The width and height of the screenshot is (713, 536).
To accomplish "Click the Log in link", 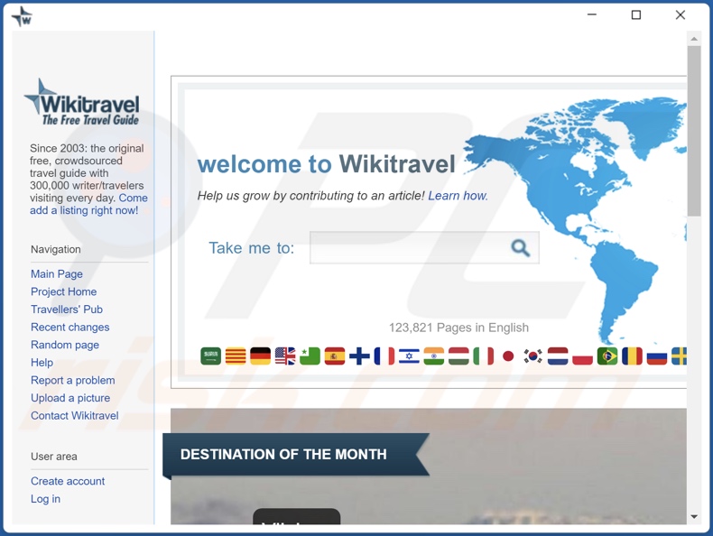I will [x=45, y=499].
